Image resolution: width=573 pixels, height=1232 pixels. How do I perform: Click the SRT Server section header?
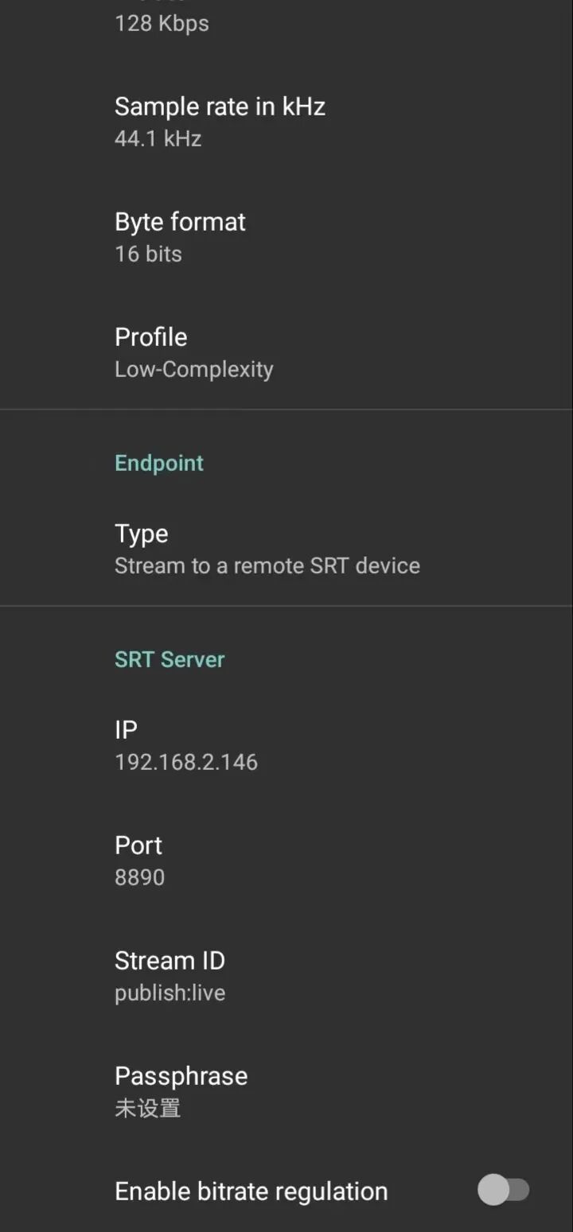170,659
